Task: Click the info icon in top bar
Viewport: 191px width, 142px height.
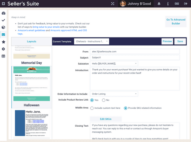Action: click(168, 4)
